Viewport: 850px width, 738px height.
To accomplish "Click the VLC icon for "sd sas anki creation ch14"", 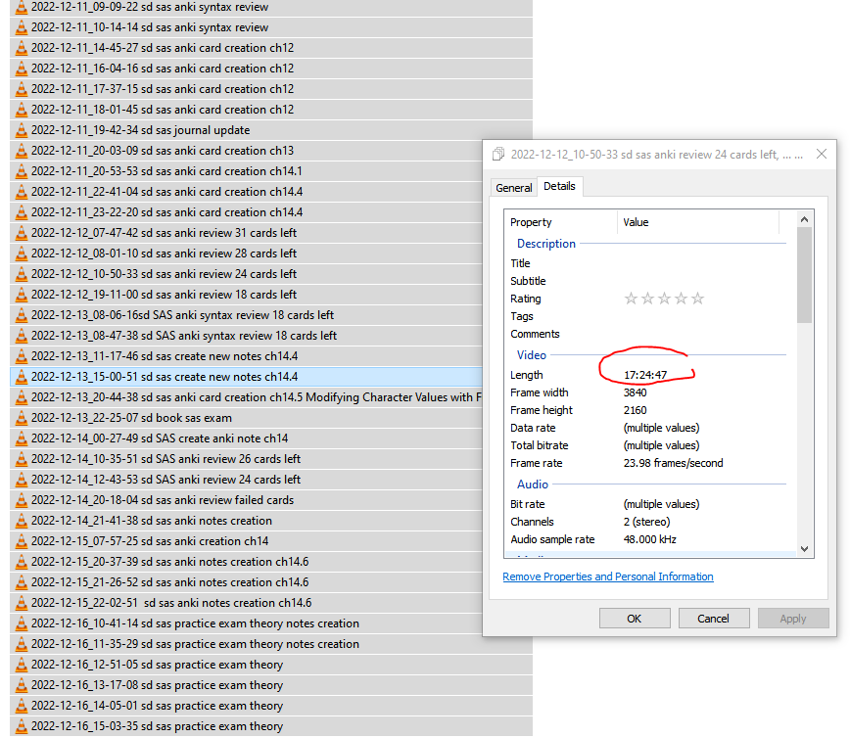I will pos(22,541).
